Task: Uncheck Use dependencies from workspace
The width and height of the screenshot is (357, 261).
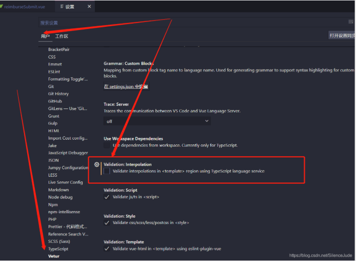Action: click(106, 145)
